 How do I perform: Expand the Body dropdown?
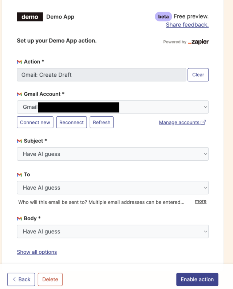tap(112, 232)
